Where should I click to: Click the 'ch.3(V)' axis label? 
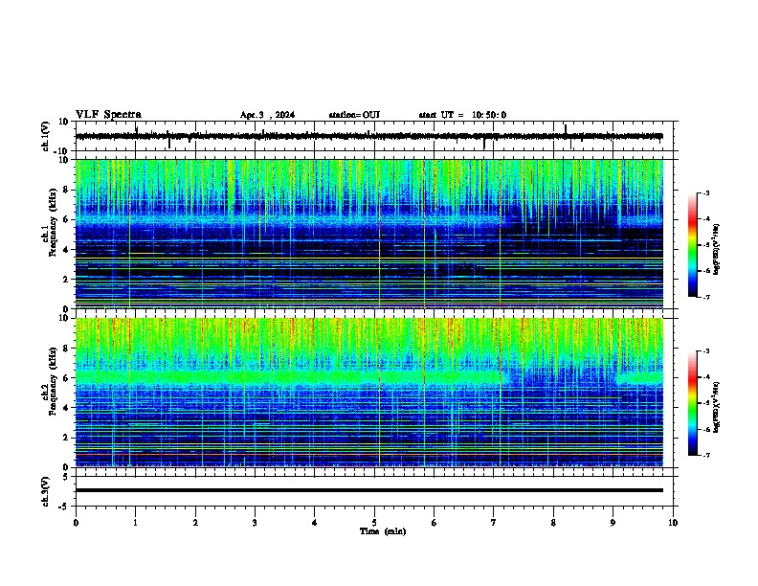click(x=45, y=491)
